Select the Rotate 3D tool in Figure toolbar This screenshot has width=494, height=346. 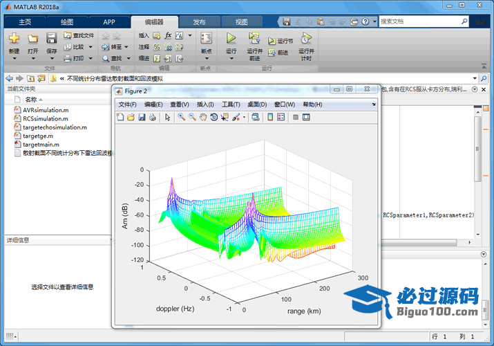[x=214, y=118]
